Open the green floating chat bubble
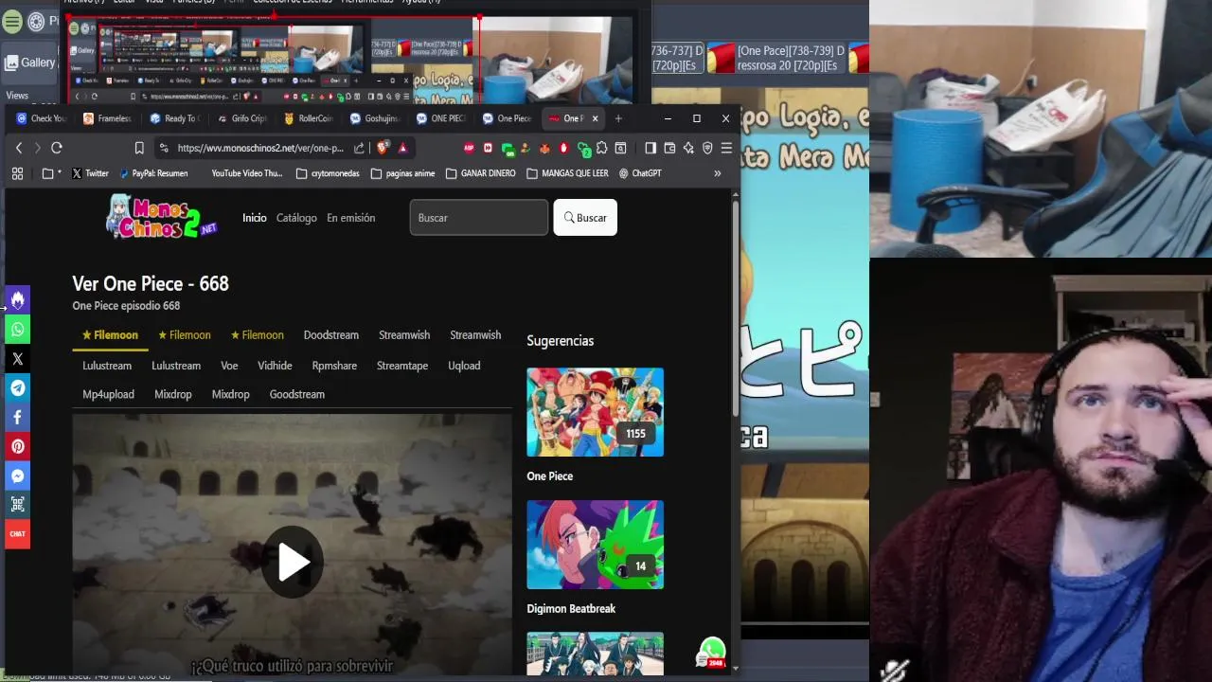 click(711, 653)
